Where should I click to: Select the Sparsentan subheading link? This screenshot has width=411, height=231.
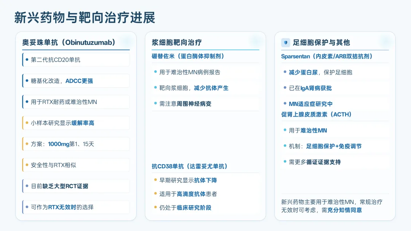(x=327, y=56)
